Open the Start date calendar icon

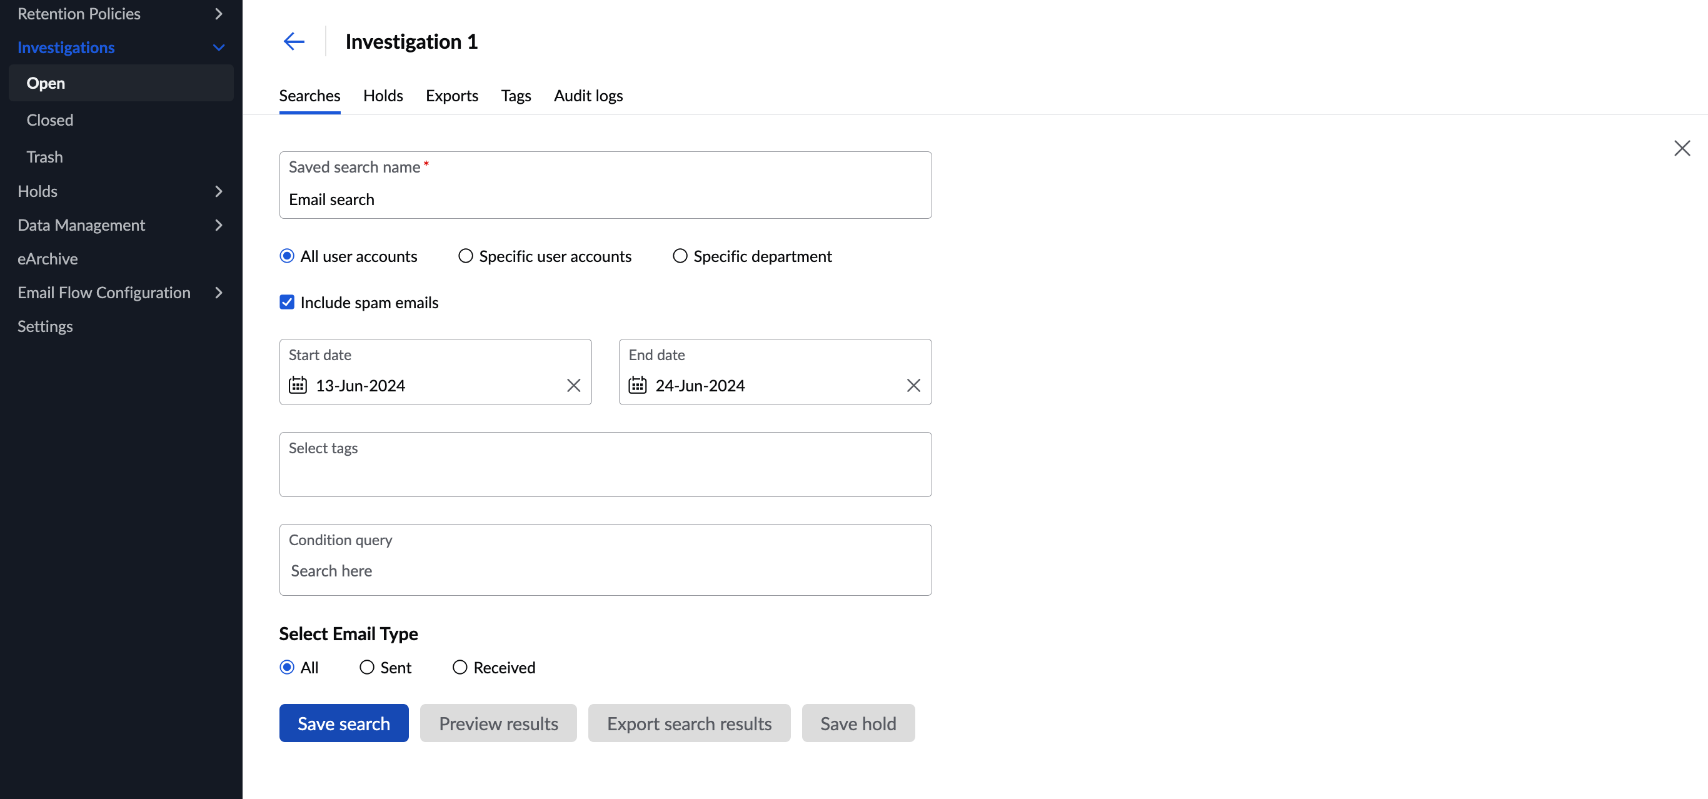(x=298, y=385)
